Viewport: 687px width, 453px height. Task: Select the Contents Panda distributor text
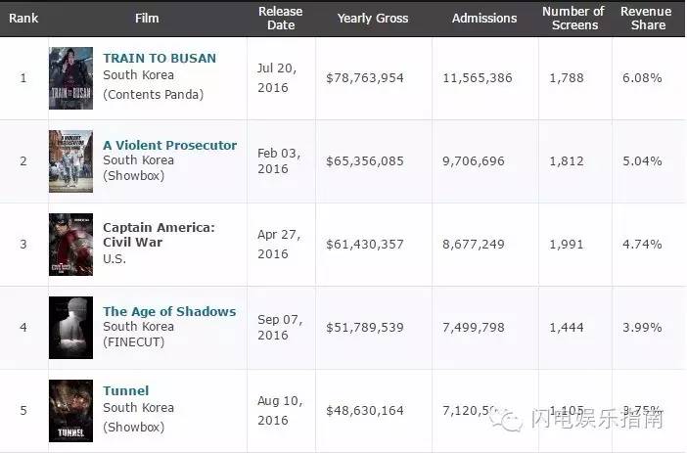[x=155, y=94]
